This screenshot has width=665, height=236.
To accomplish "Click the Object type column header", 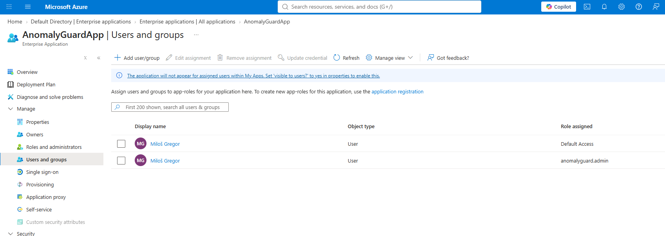I will (x=361, y=126).
